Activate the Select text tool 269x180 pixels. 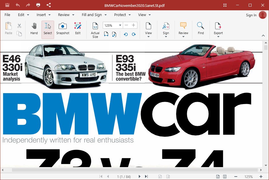pos(48,30)
